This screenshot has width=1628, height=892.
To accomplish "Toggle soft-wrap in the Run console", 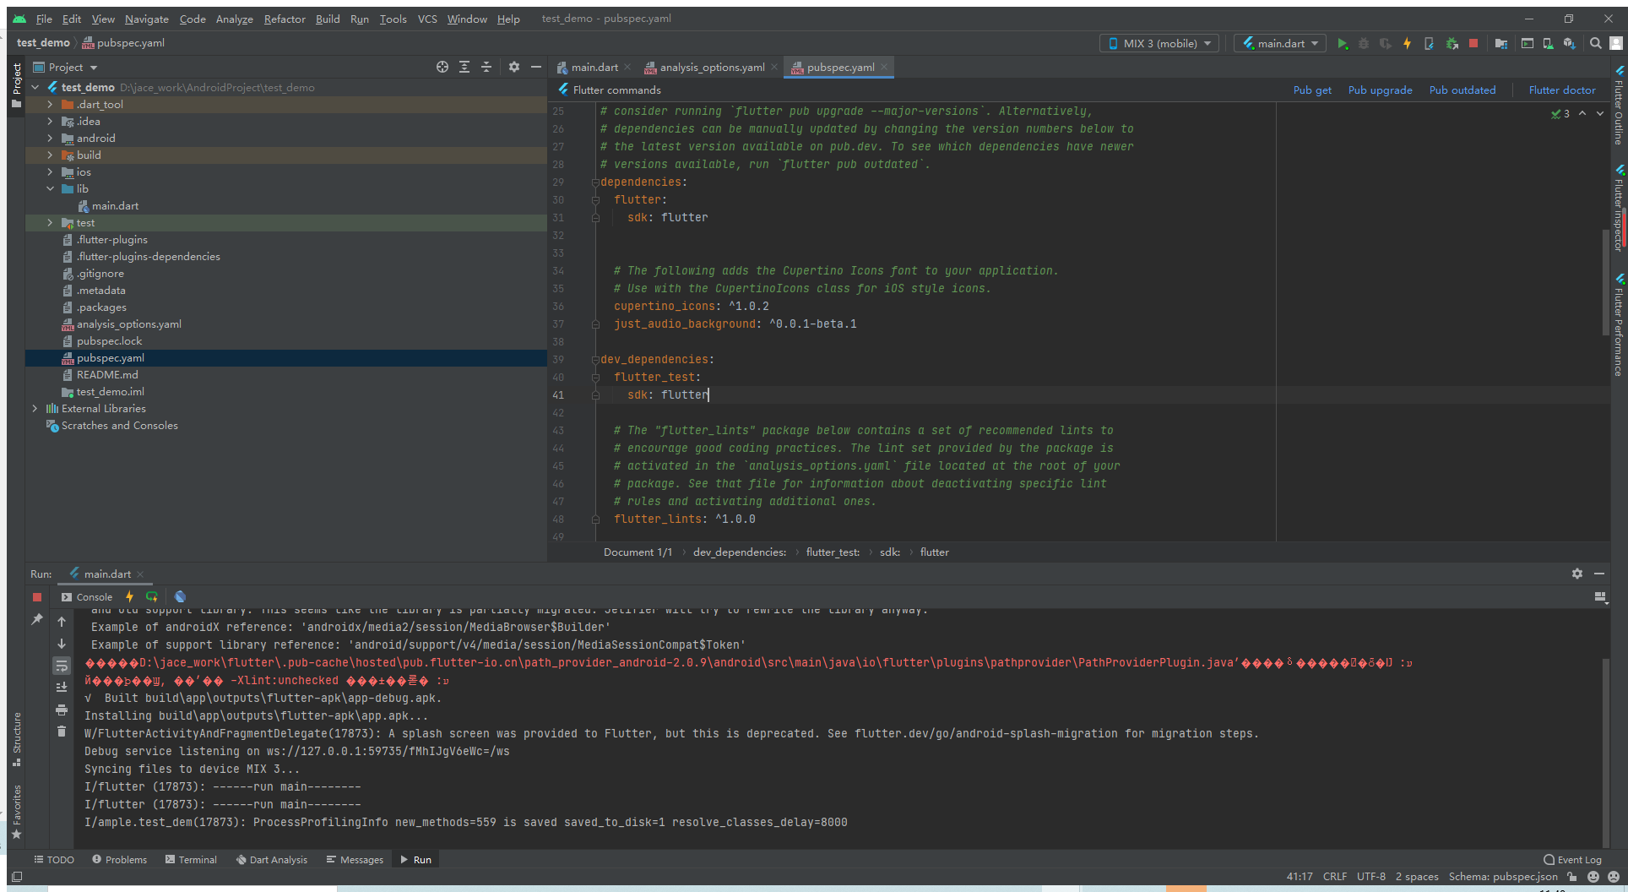I will pyautogui.click(x=62, y=666).
